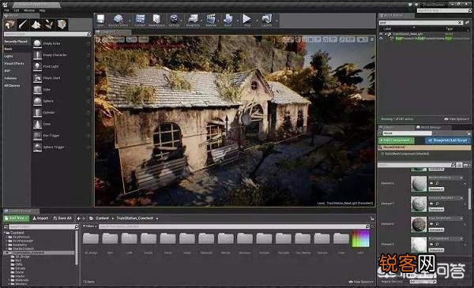Screen dimensions: 474x288
Task: Toggle the sources panel icon beside folder search
Action: point(6,226)
